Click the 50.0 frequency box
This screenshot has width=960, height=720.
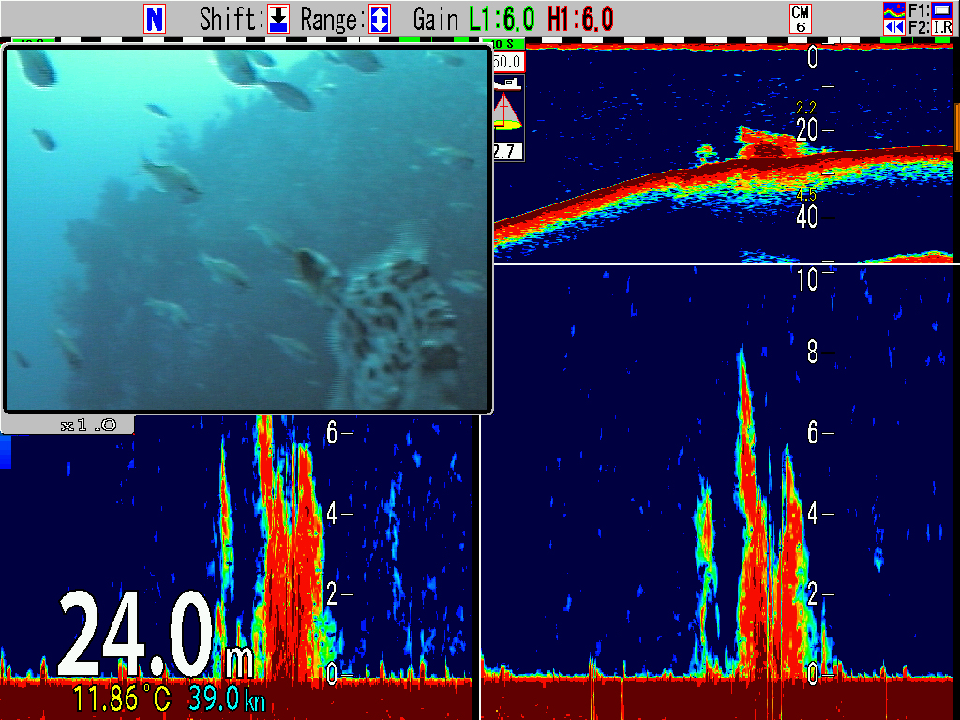pos(507,62)
